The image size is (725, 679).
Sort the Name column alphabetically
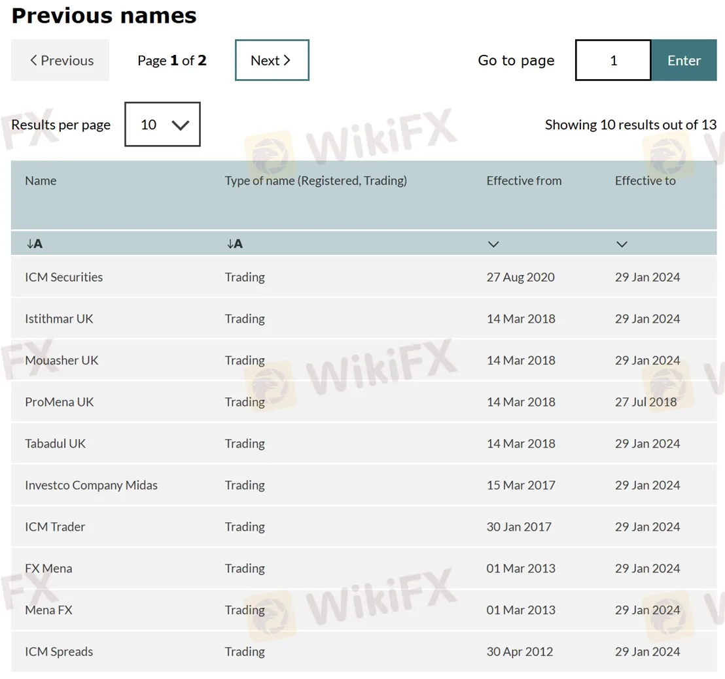[34, 244]
